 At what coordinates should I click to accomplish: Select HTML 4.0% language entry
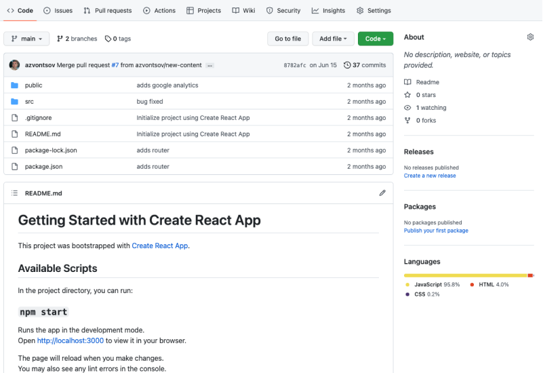tap(489, 285)
